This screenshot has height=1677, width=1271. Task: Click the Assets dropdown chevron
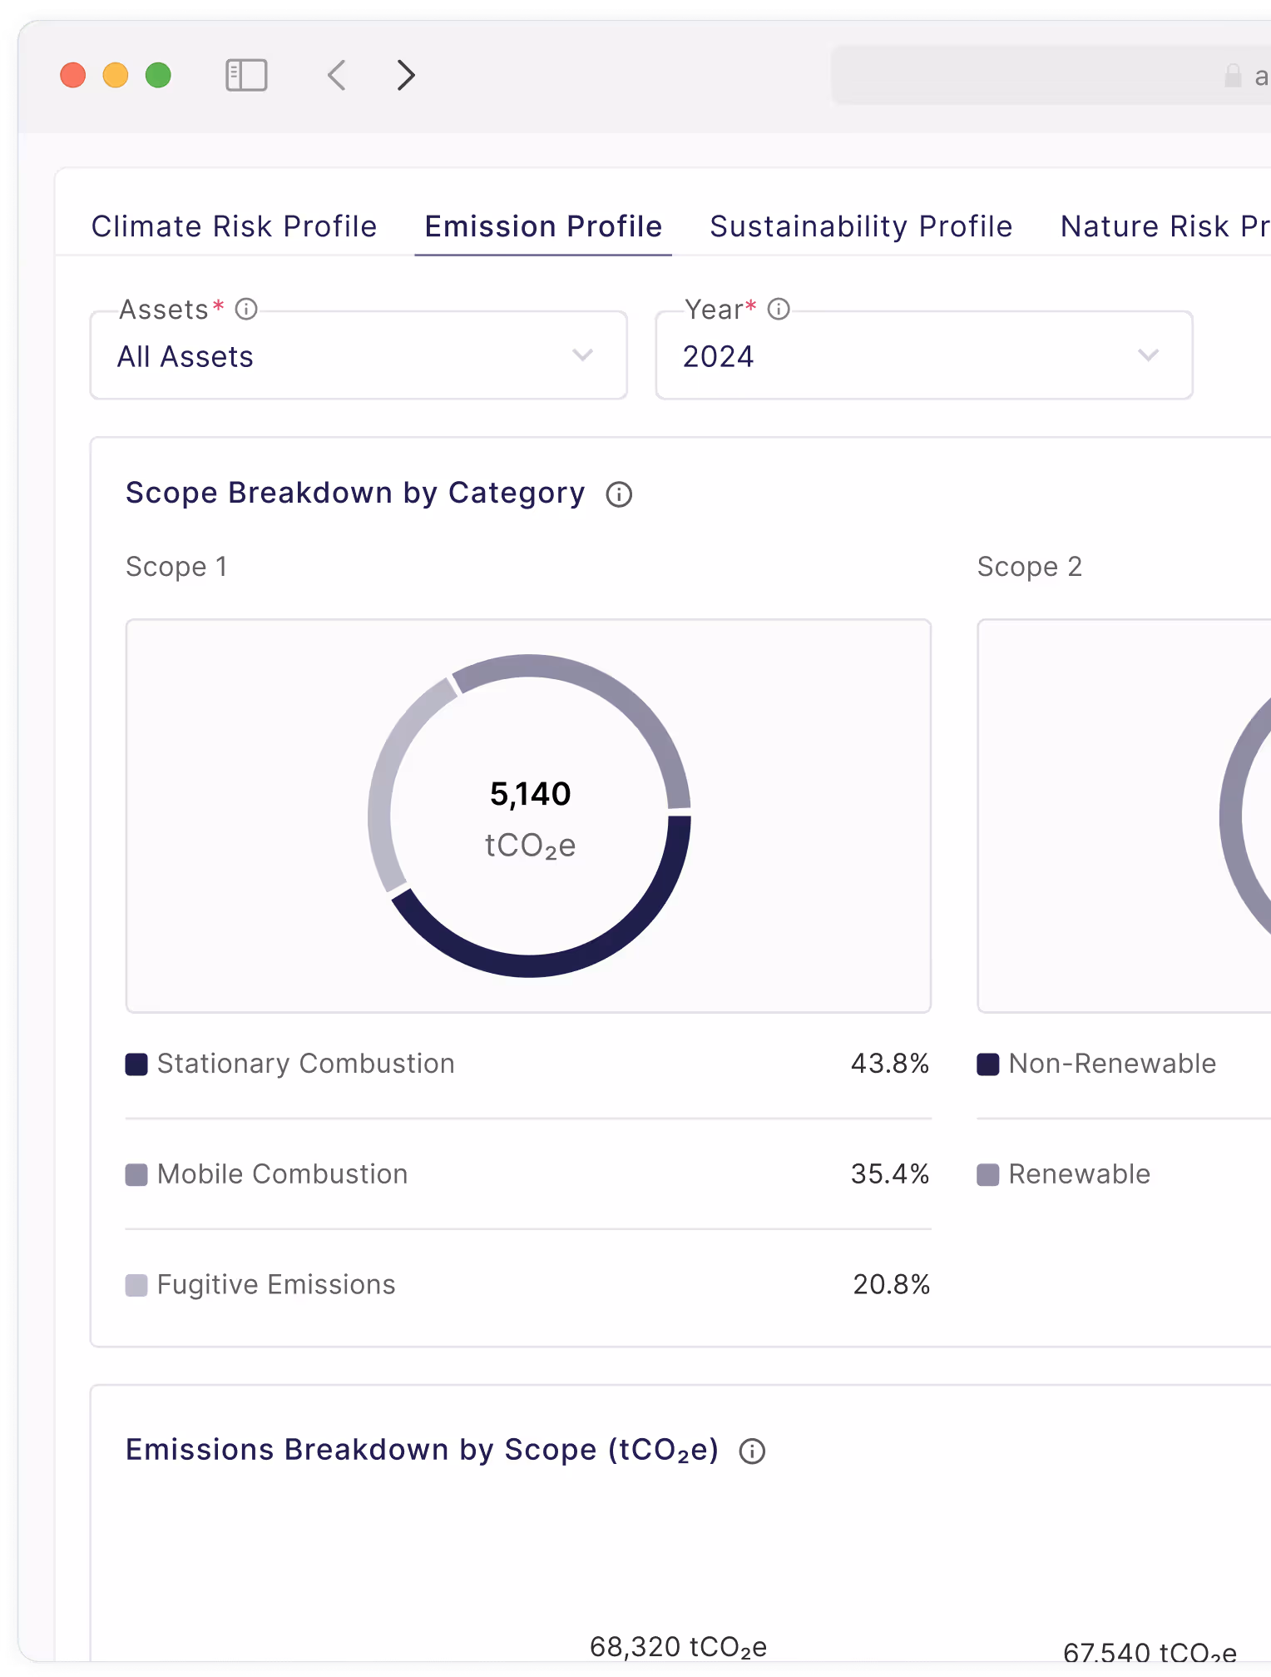click(x=582, y=355)
